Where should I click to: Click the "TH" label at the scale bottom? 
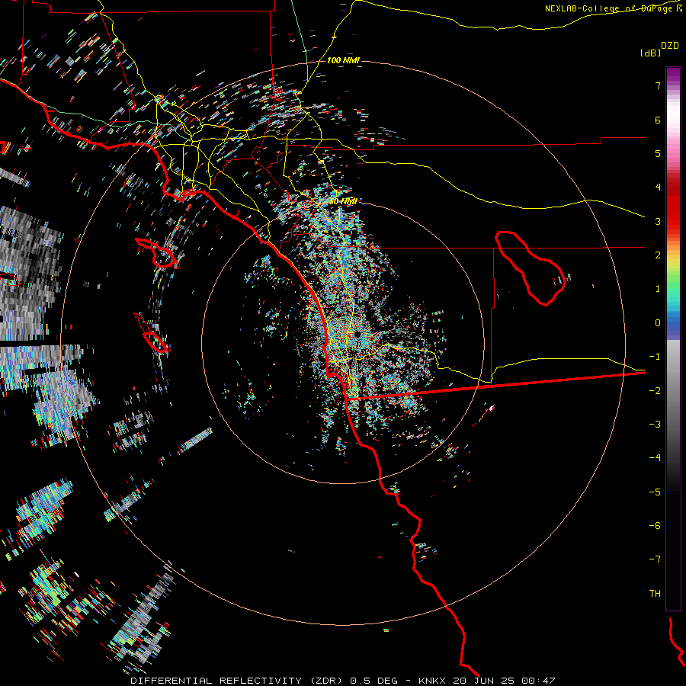(655, 594)
